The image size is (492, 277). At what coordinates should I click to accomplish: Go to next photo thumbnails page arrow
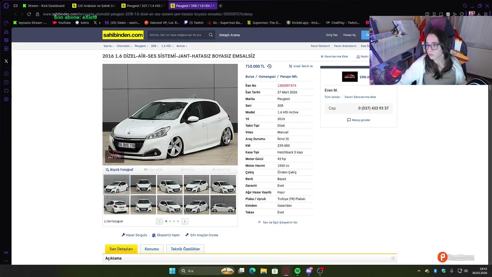[x=185, y=221]
